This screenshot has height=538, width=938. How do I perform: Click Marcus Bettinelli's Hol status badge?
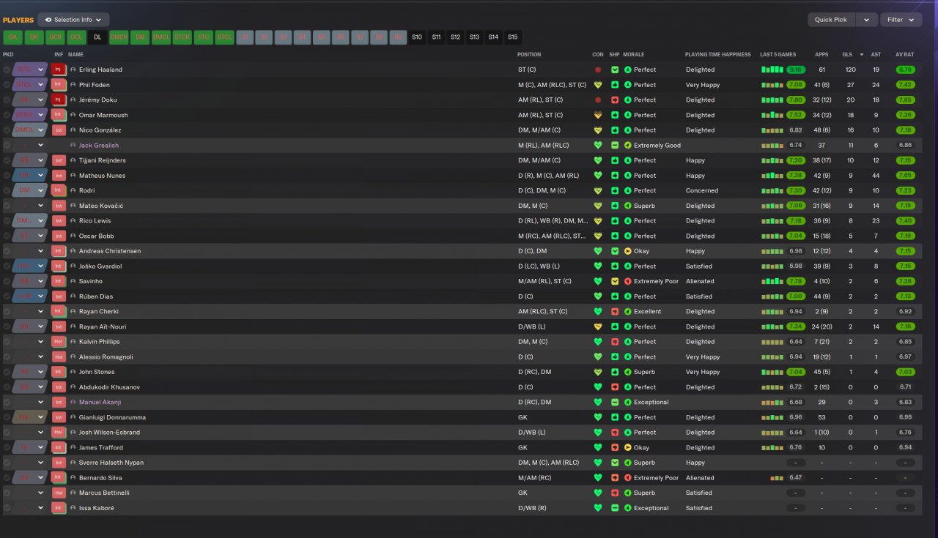[x=59, y=493]
